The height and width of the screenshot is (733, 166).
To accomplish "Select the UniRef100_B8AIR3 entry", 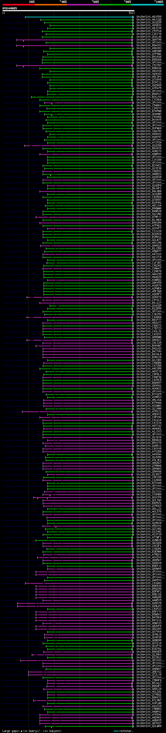I will 149,45.
